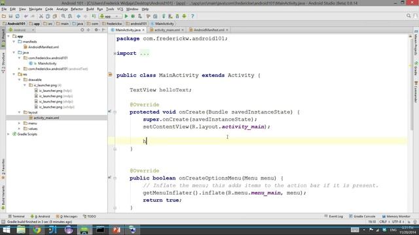Collapse the drawable folder
This screenshot has width=419, height=235.
[19, 80]
